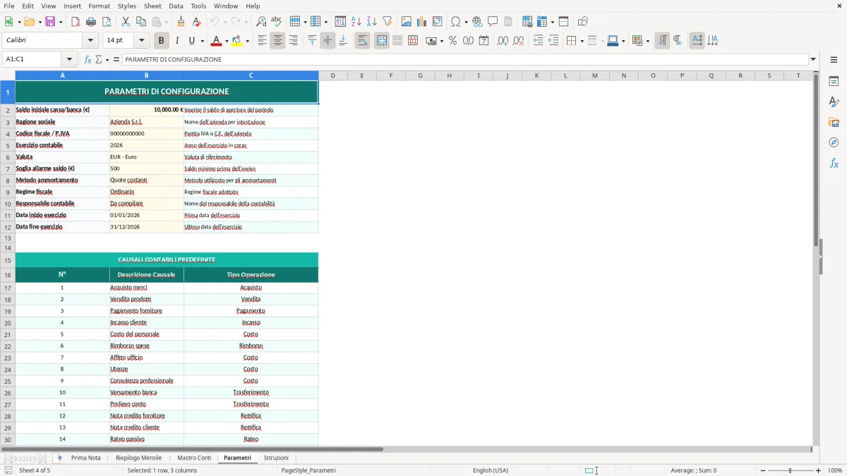Toggle Italic formatting

[x=177, y=41]
